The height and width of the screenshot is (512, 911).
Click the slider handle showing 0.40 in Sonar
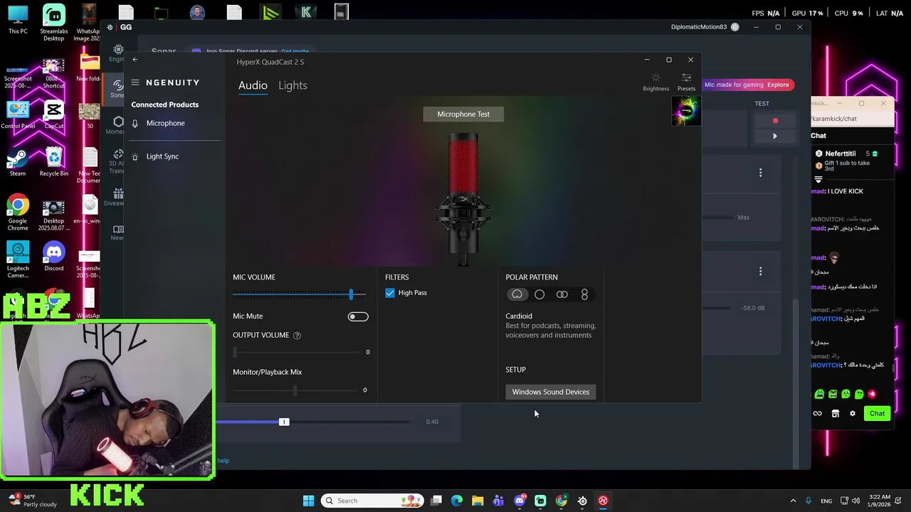point(284,422)
